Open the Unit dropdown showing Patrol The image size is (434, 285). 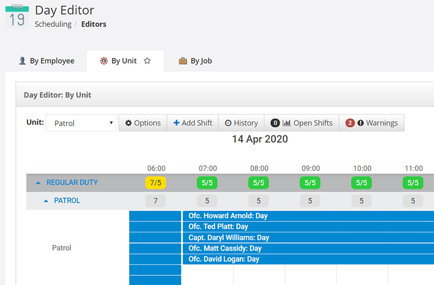pyautogui.click(x=81, y=123)
